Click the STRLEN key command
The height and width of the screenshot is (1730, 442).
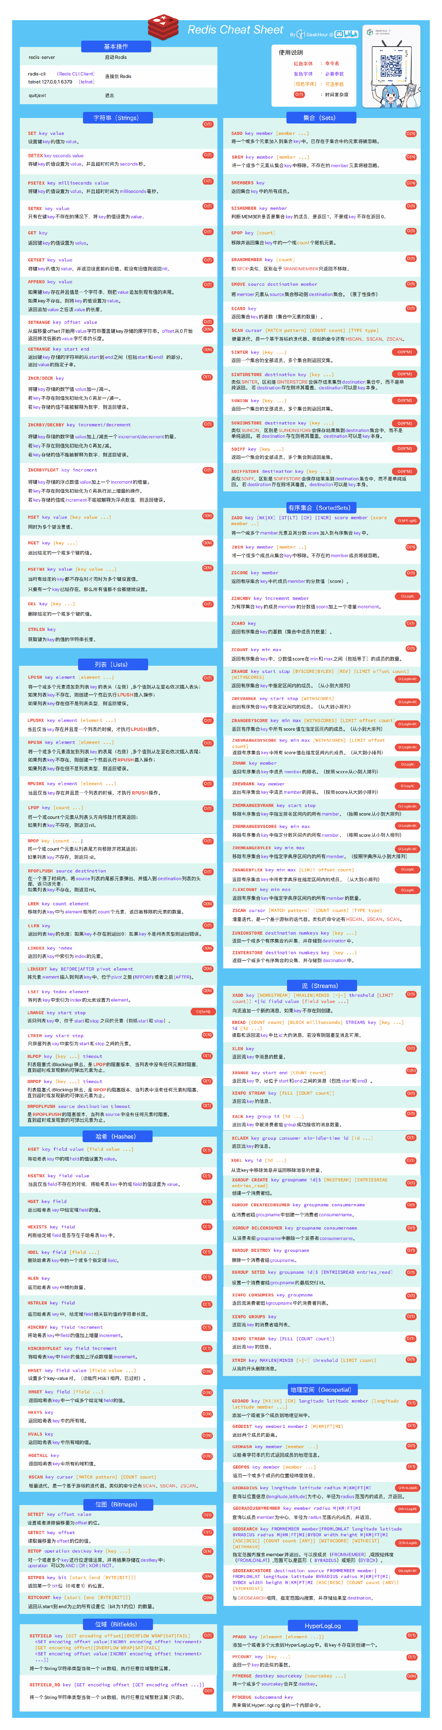(x=42, y=629)
